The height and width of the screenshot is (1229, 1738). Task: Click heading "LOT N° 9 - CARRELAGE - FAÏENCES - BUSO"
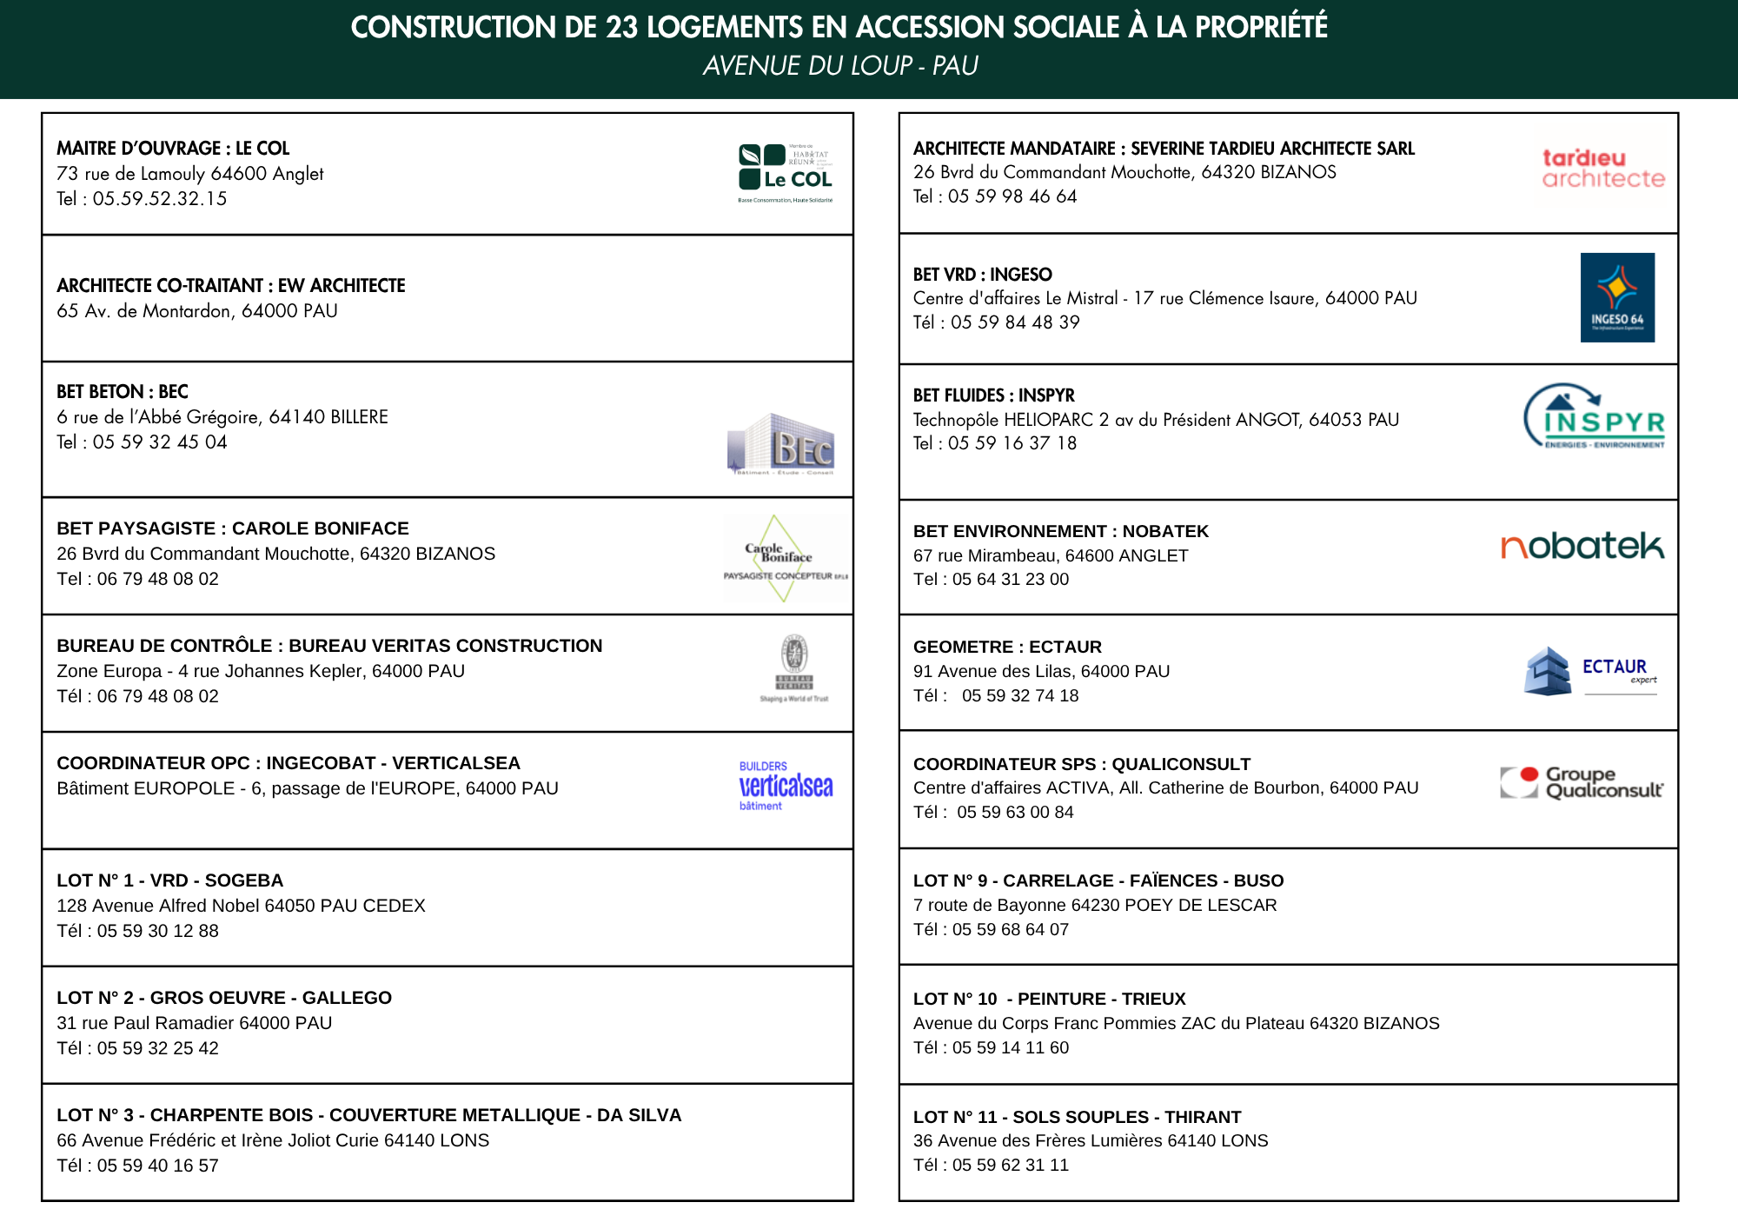pos(1098,880)
